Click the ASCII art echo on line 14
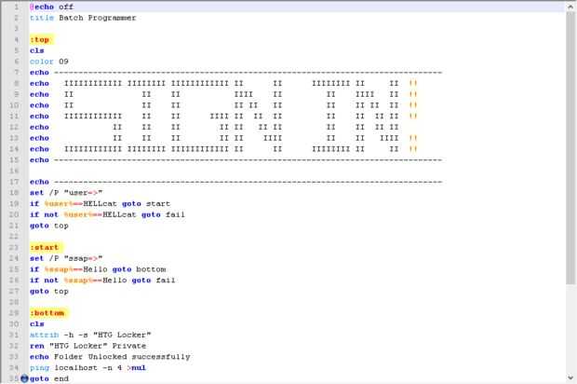Image resolution: width=577 pixels, height=384 pixels. (x=223, y=149)
